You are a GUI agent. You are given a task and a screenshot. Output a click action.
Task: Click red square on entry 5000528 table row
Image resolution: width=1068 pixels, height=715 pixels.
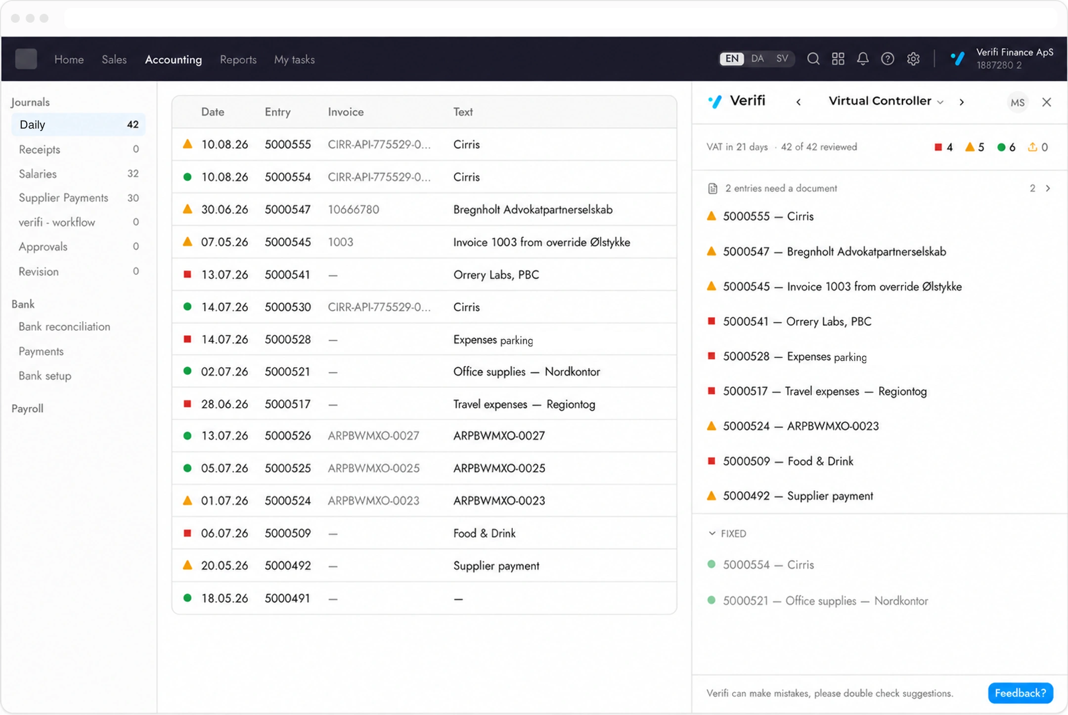click(x=187, y=339)
